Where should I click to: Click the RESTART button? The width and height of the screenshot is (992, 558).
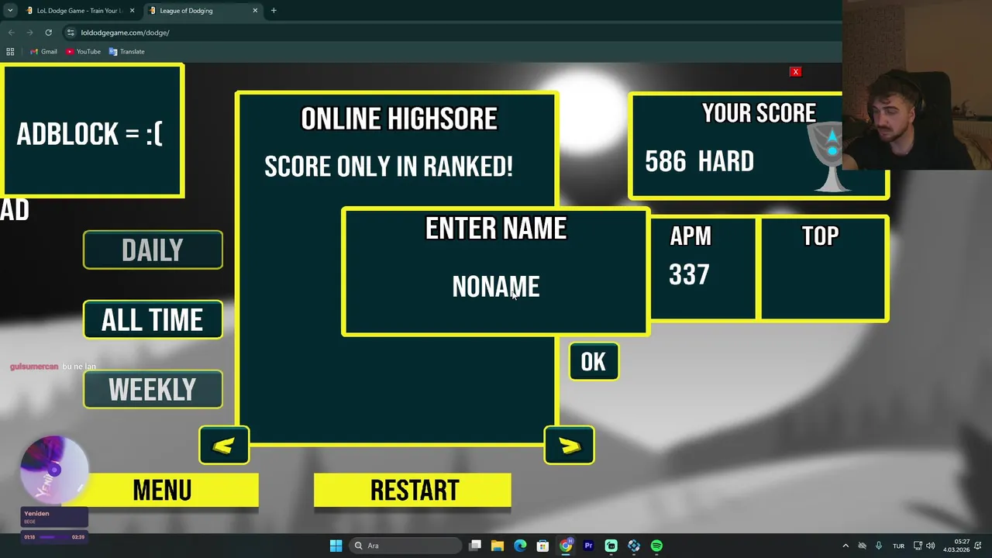tap(413, 491)
